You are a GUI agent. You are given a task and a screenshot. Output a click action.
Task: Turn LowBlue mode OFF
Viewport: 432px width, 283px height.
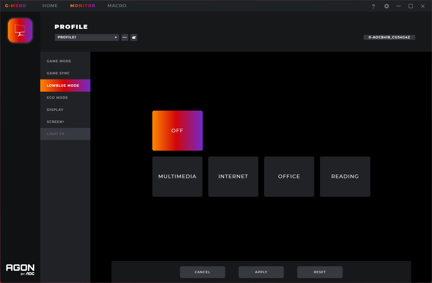[x=177, y=131]
